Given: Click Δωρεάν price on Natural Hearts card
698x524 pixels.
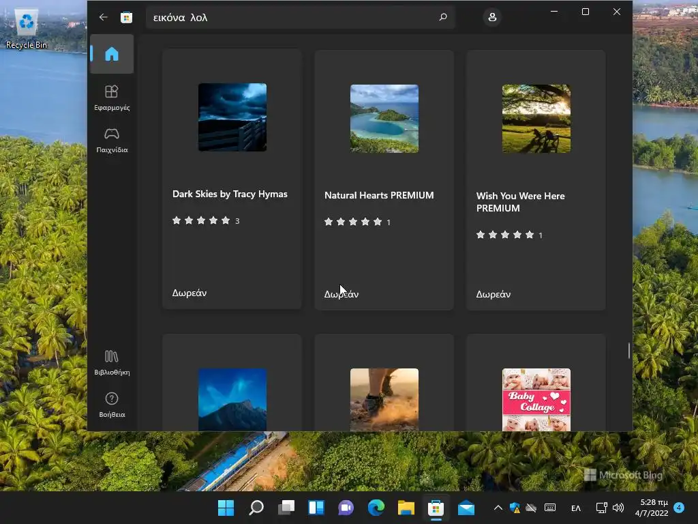Looking at the screenshot, I should coord(342,294).
